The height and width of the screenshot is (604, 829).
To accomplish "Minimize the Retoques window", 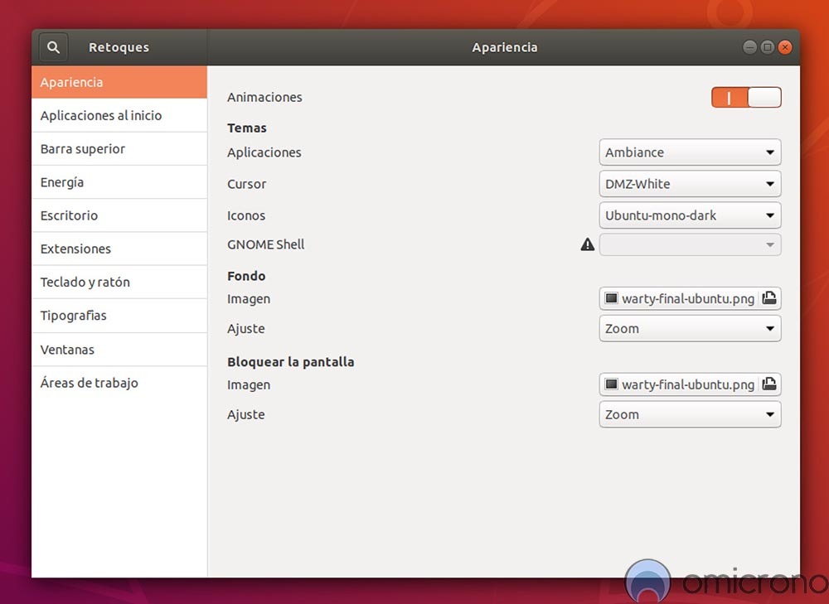I will tap(749, 47).
